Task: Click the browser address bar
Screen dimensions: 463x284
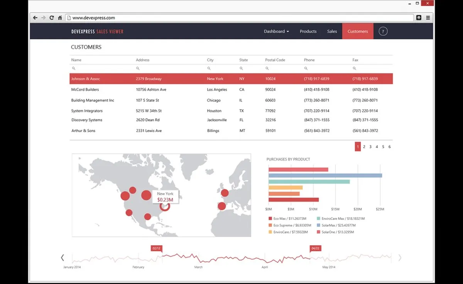Action: click(239, 18)
